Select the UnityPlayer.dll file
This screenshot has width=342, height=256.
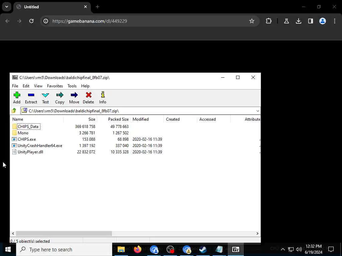30,152
